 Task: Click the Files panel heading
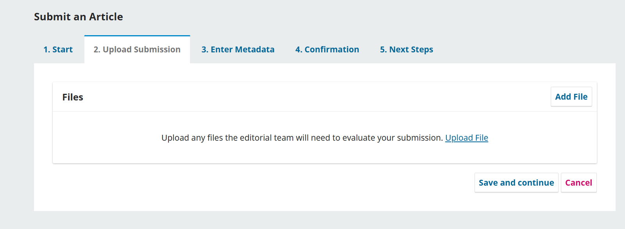point(73,97)
